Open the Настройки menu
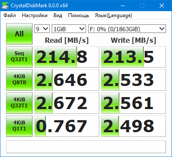This screenshot has width=172, height=157. 35,15
